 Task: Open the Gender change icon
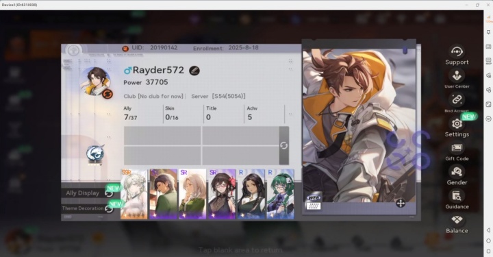[x=457, y=172]
